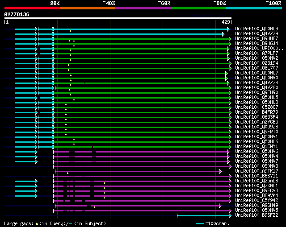Click the purple alignment bar in A9TK17 row
Image resolution: width=286 pixels, height=227 pixels.
click(x=138, y=172)
